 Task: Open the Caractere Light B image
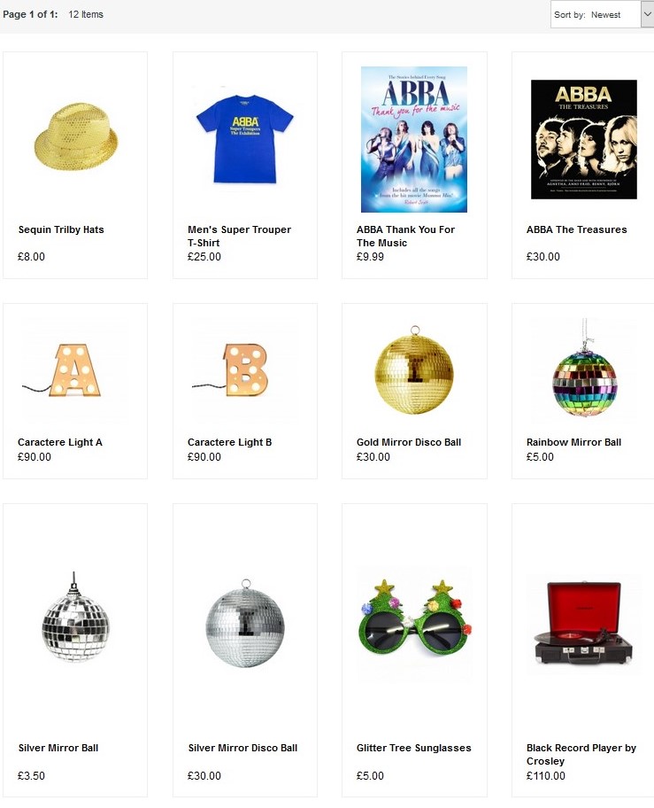click(230, 370)
